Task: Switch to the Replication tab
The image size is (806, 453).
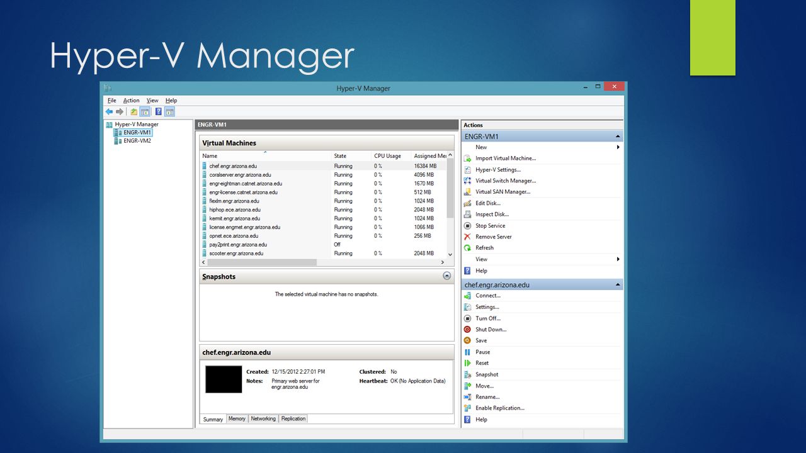Action: point(293,419)
